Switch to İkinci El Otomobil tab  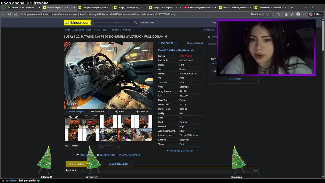point(236,8)
